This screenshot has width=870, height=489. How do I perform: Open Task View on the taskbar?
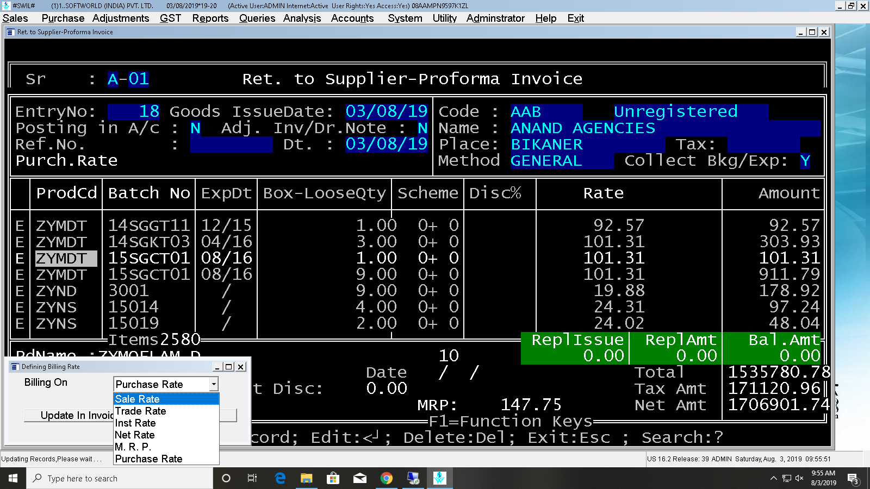coord(252,478)
